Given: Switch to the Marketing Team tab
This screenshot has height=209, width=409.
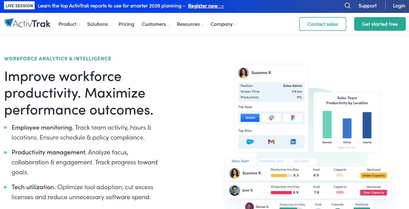Looking at the screenshot, I should (x=271, y=161).
